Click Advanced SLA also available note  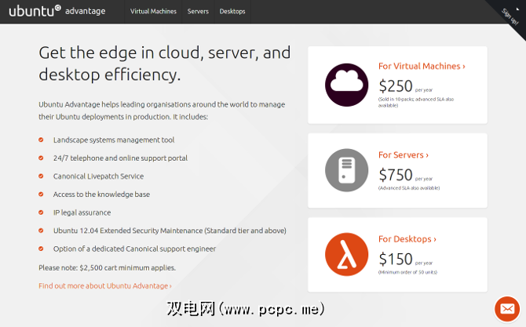tap(409, 188)
